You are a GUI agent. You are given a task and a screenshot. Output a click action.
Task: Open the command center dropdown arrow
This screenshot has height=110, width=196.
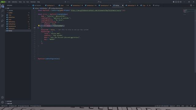pyautogui.click(x=130, y=2)
